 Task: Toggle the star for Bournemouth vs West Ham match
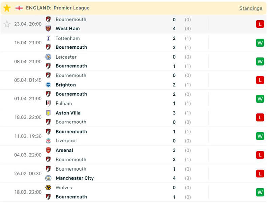pos(7,24)
